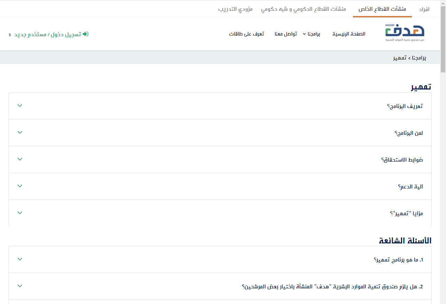Click the لمن البرنامج؟ row title
Screen dimensions: 446x304
(409, 133)
